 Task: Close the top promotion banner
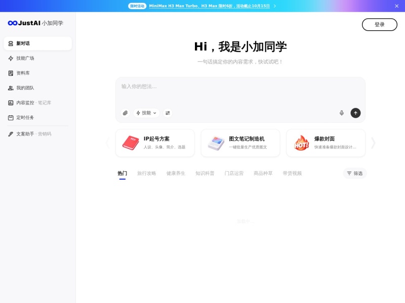397,6
